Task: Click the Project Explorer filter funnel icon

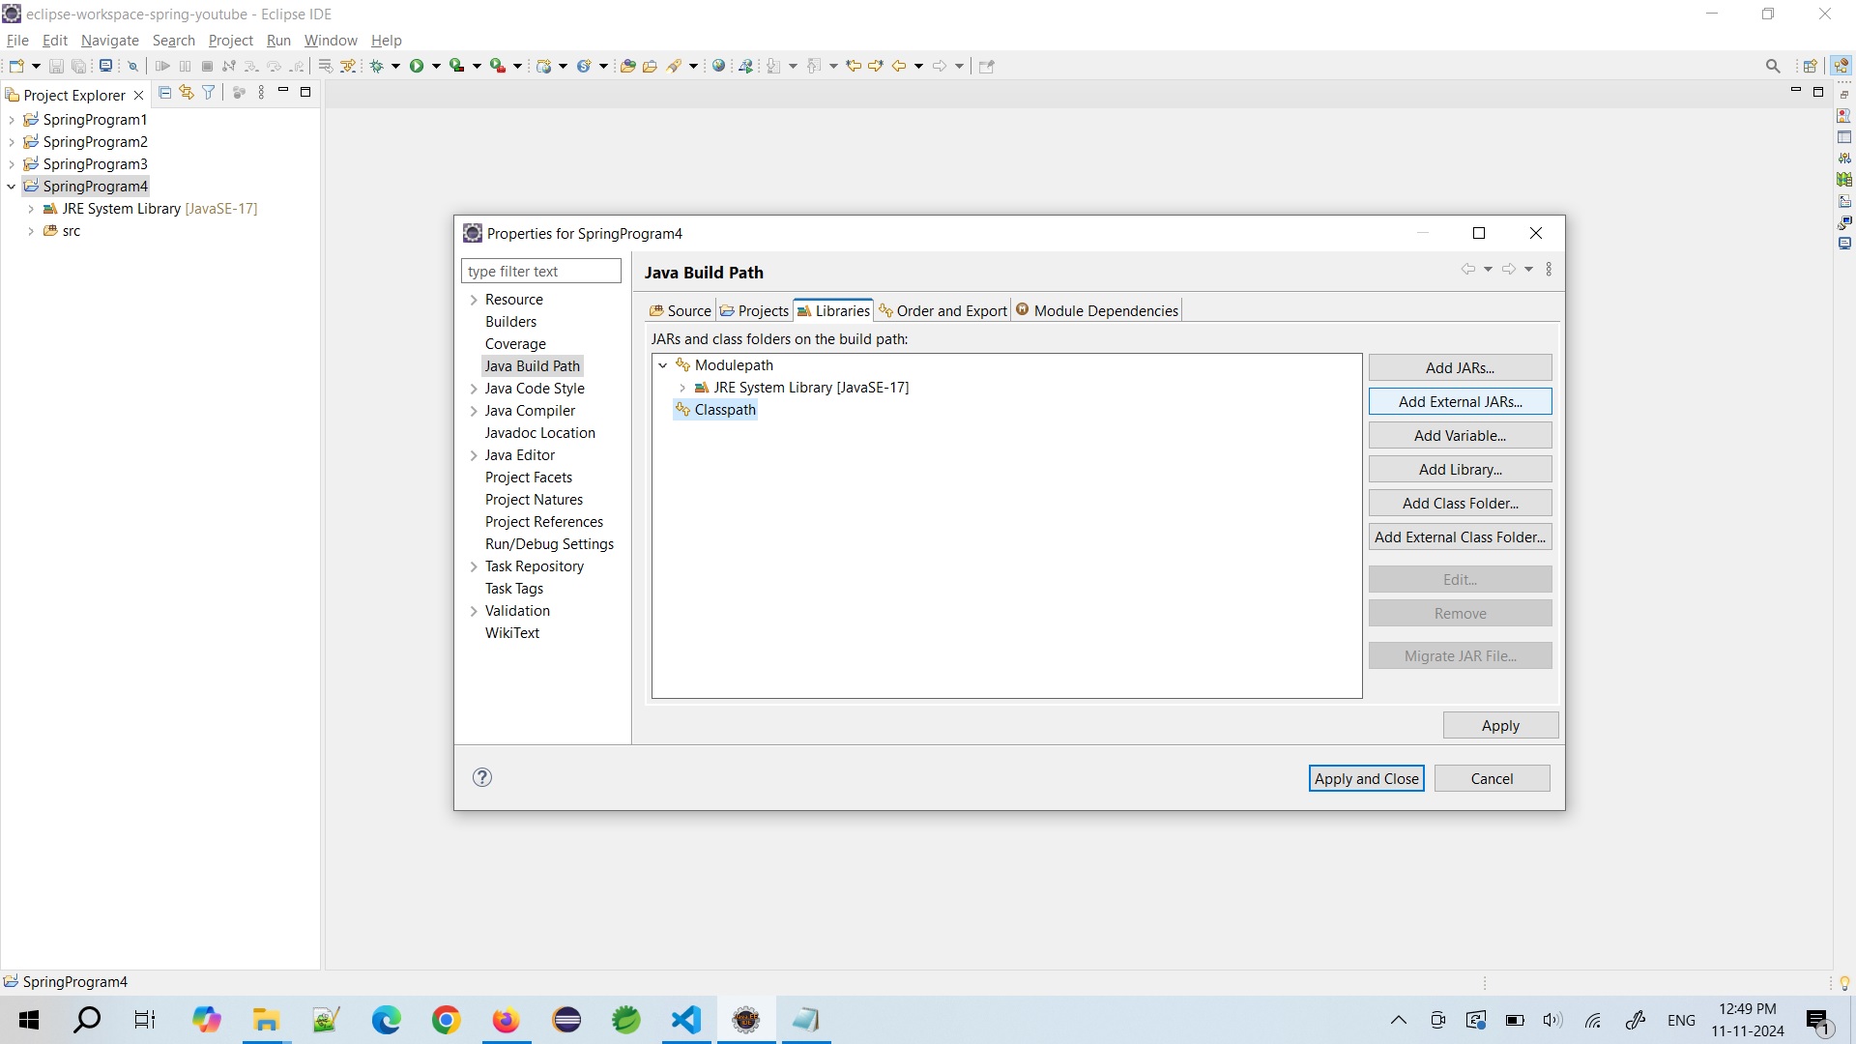Action: tap(208, 93)
